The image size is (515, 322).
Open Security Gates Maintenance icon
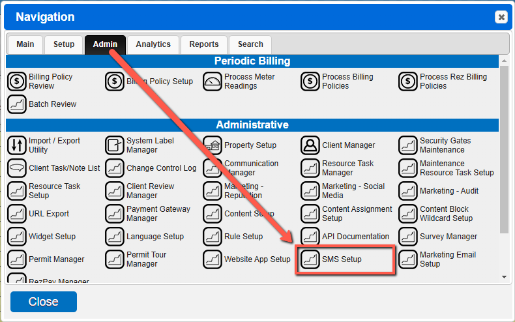click(408, 145)
